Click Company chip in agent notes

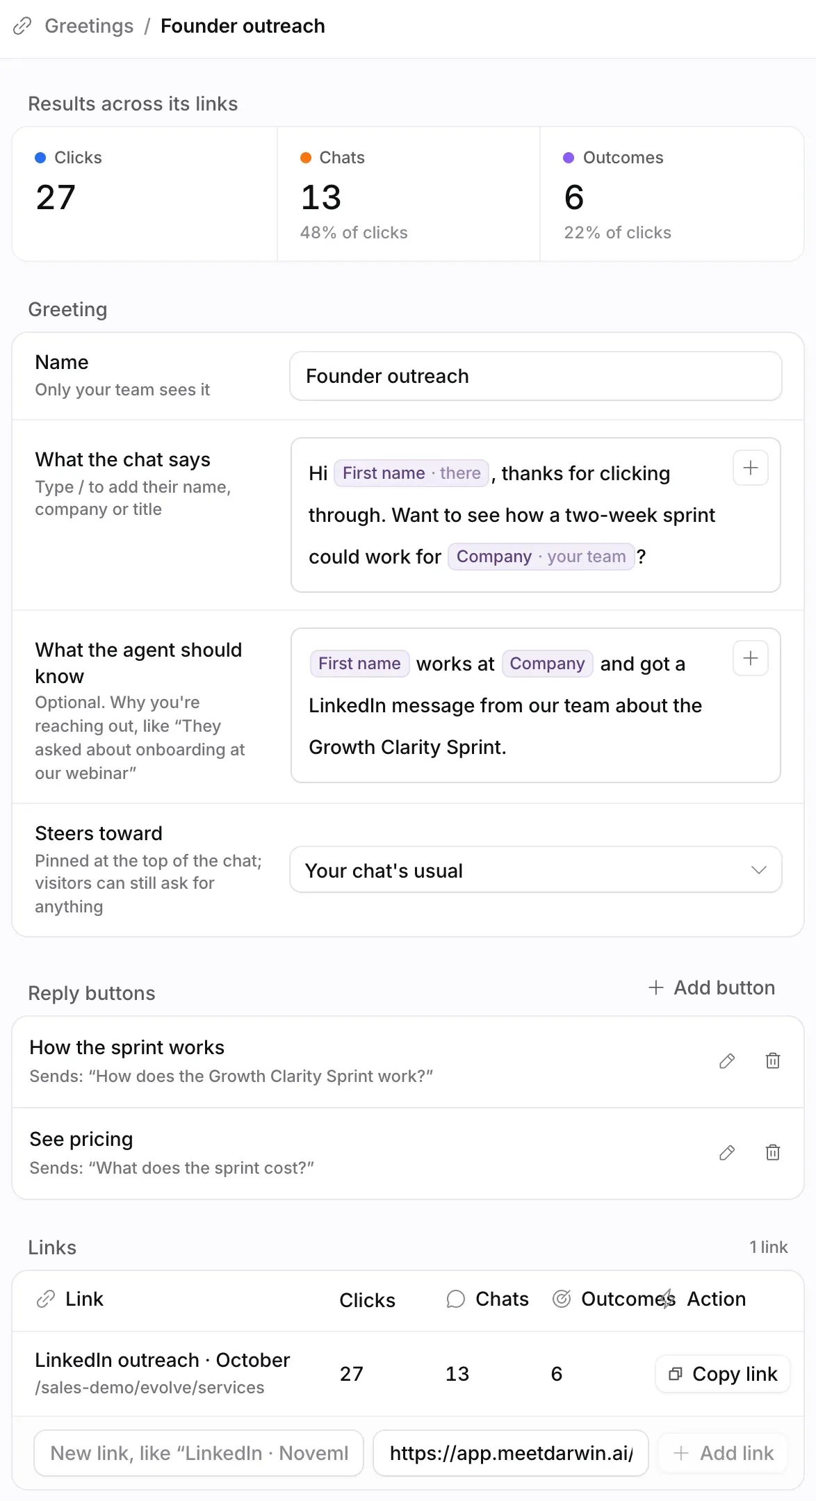[547, 664]
